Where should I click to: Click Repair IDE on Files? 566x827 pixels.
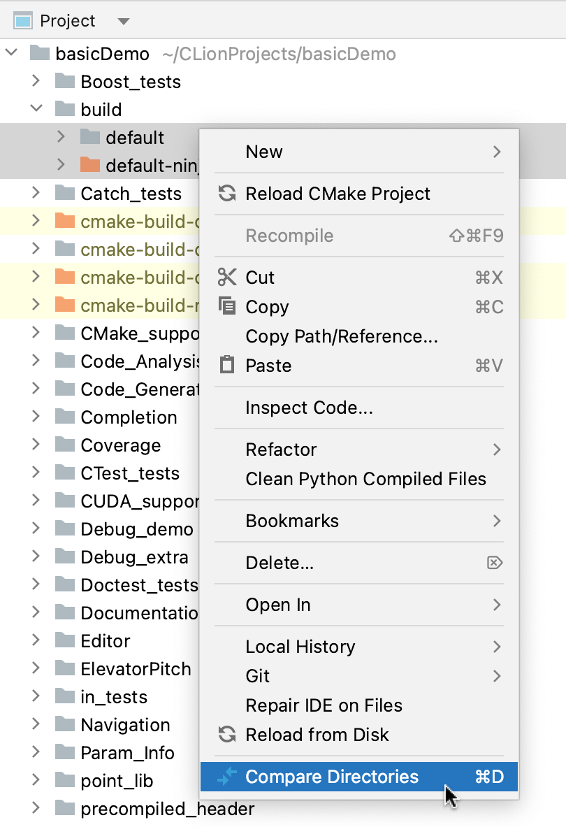pos(324,705)
